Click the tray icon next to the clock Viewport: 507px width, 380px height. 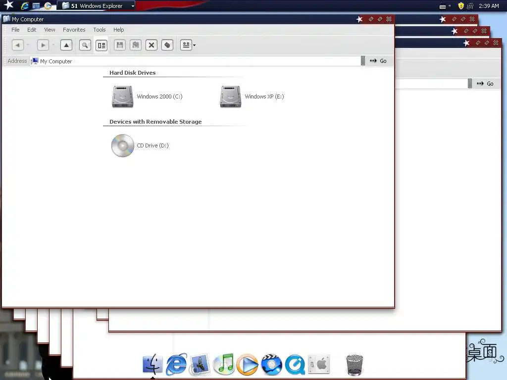pos(470,6)
